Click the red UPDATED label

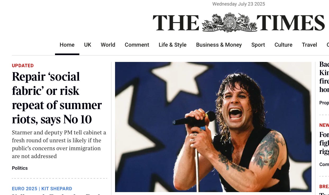click(23, 66)
